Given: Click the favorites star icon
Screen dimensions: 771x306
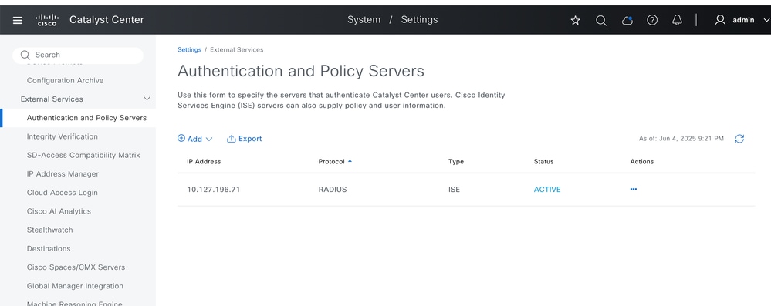Looking at the screenshot, I should point(575,20).
